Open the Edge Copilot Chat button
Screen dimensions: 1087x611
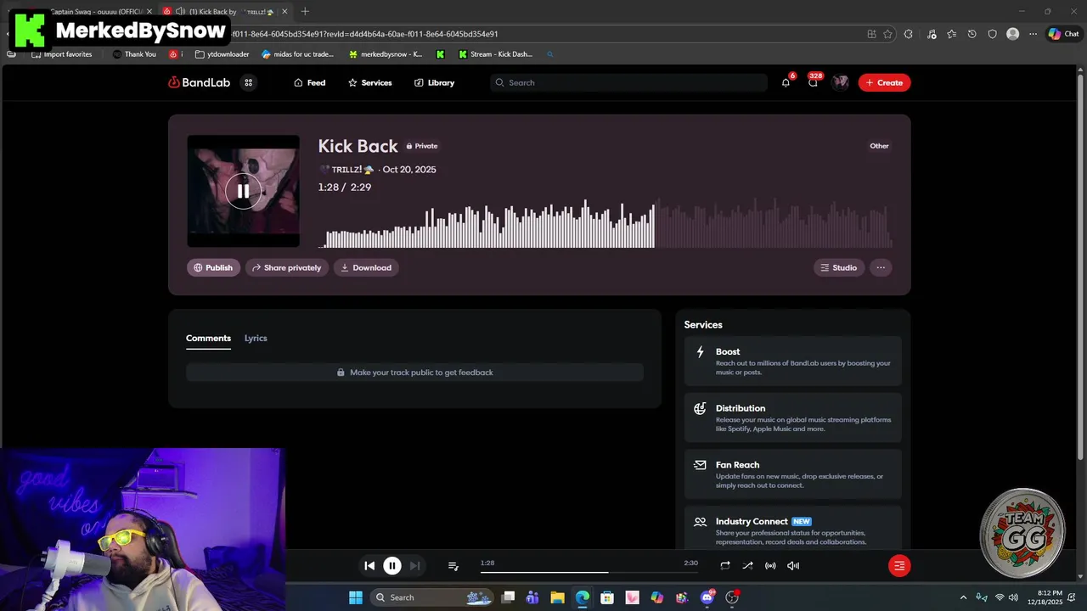coord(1062,34)
